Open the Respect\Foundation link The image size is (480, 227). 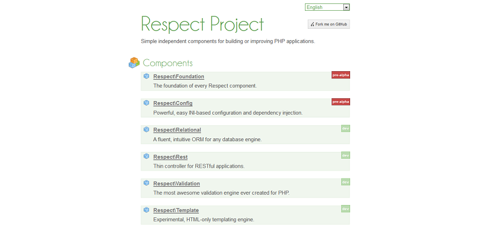(x=179, y=76)
